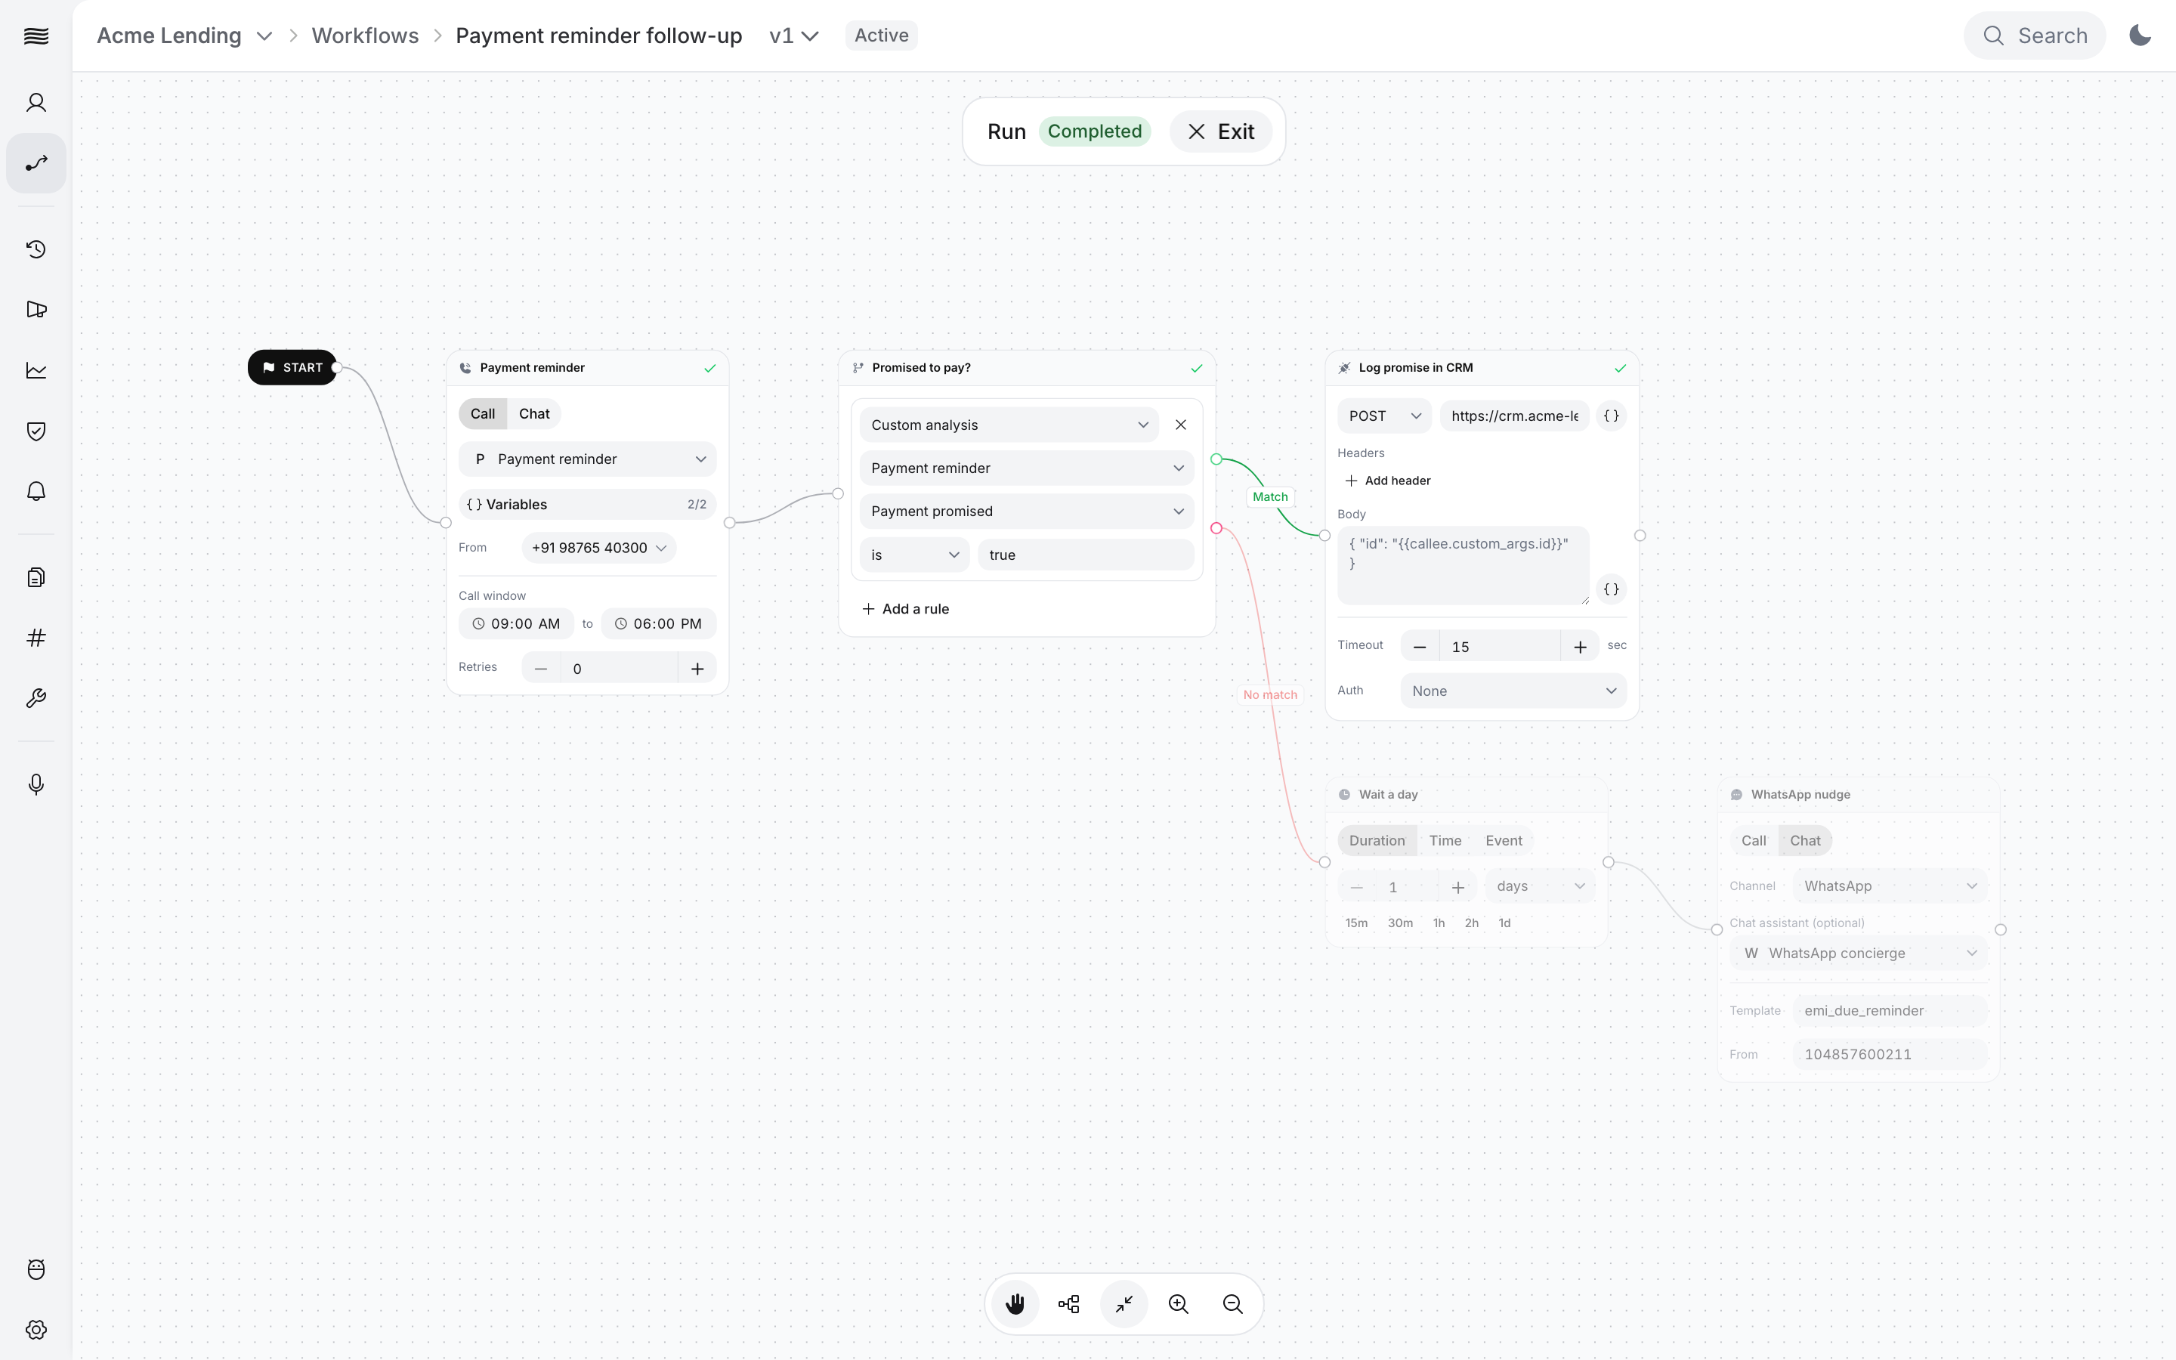Open the analytics chart sidebar icon

(36, 369)
